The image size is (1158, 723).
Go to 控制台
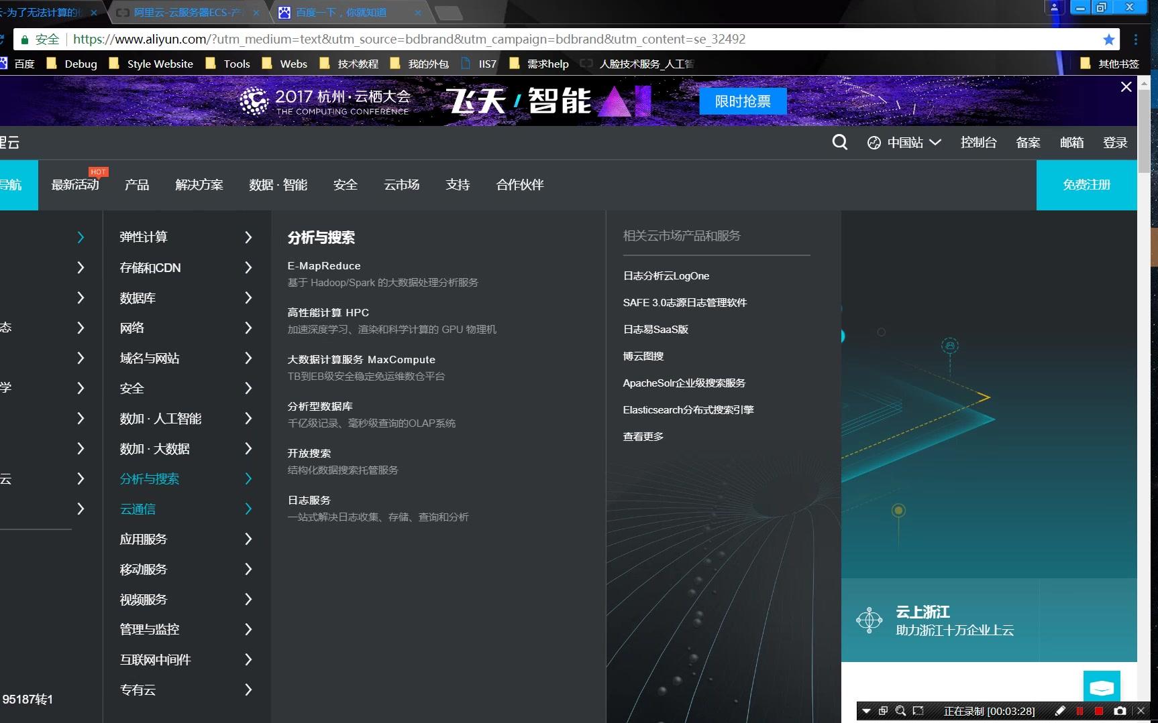(978, 143)
